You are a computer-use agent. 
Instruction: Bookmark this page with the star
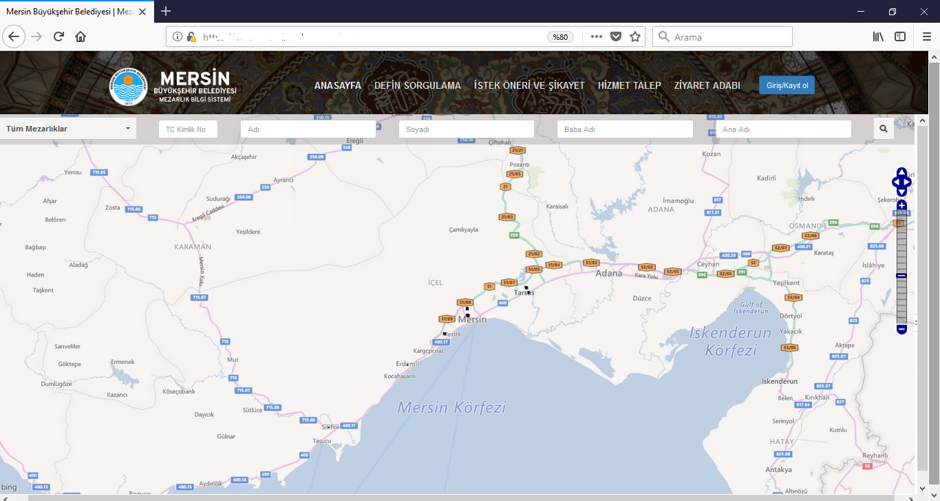click(x=635, y=36)
